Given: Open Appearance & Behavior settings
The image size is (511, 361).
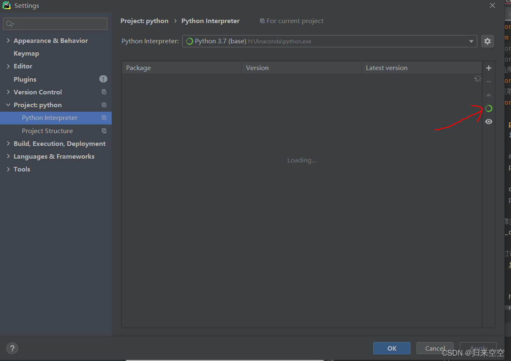Looking at the screenshot, I should pyautogui.click(x=51, y=40).
